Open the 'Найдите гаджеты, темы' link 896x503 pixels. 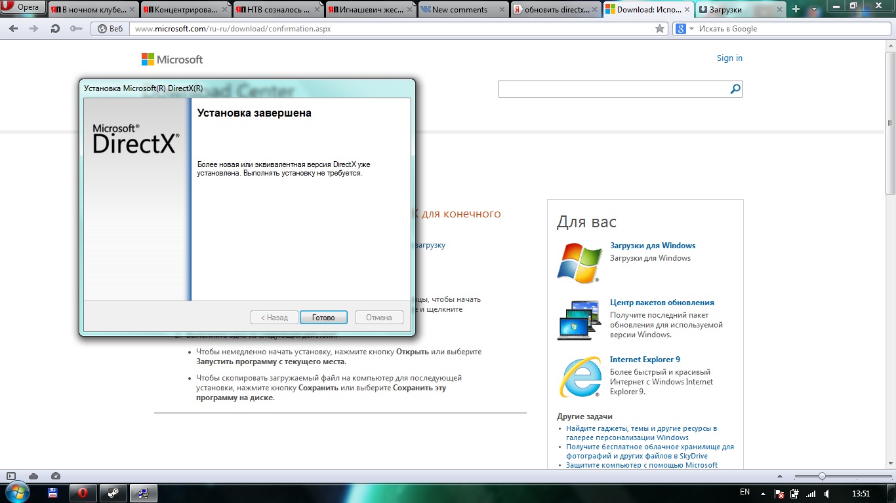coord(641,433)
